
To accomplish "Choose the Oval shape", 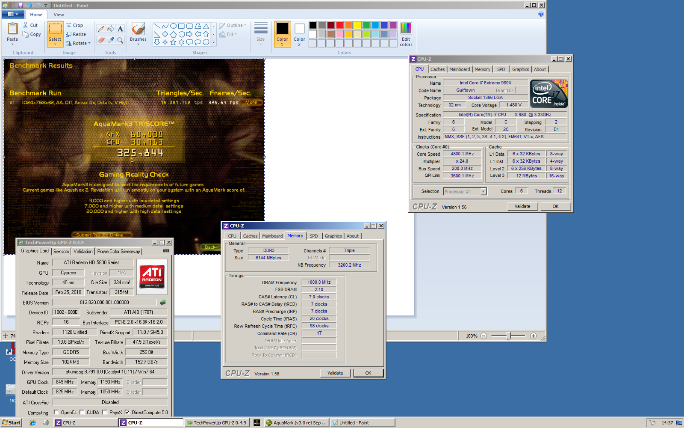I will [173, 26].
